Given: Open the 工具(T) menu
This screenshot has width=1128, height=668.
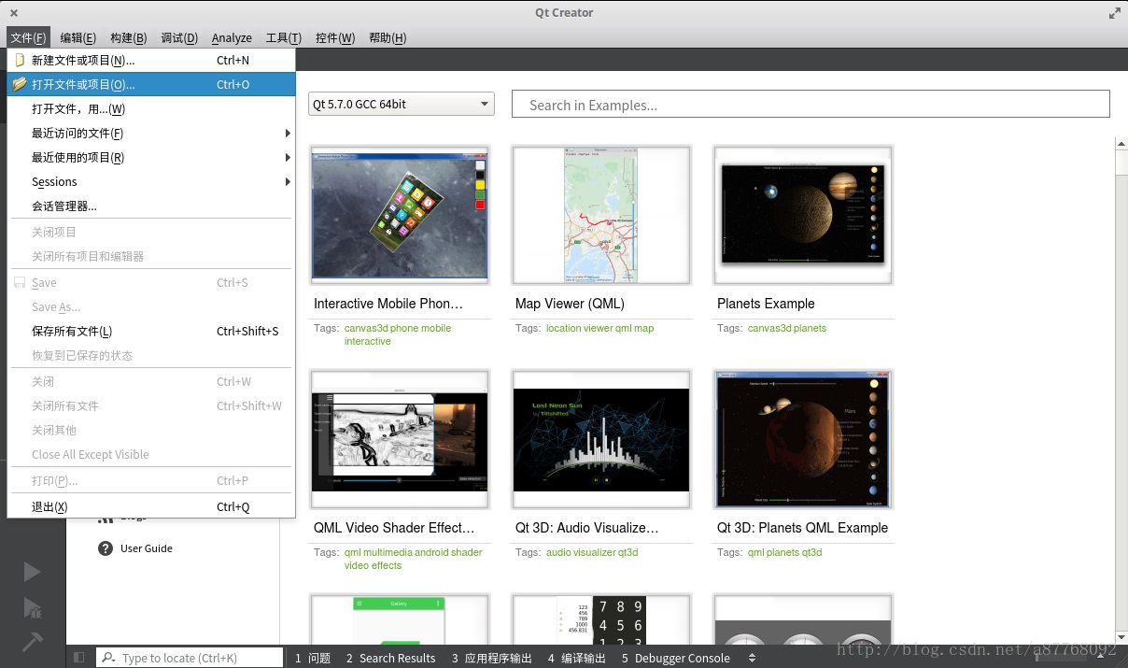Looking at the screenshot, I should 283,37.
